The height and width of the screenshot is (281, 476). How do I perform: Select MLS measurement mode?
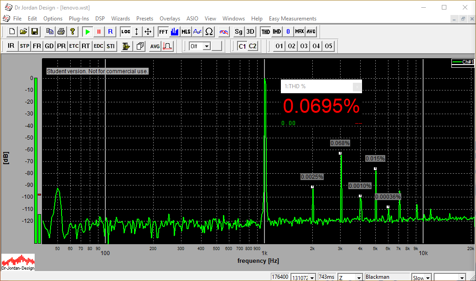(186, 31)
